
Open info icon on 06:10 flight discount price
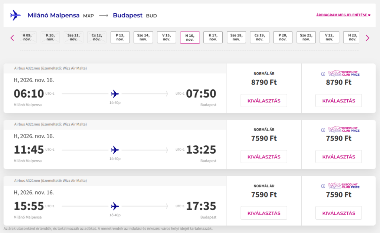(x=323, y=74)
